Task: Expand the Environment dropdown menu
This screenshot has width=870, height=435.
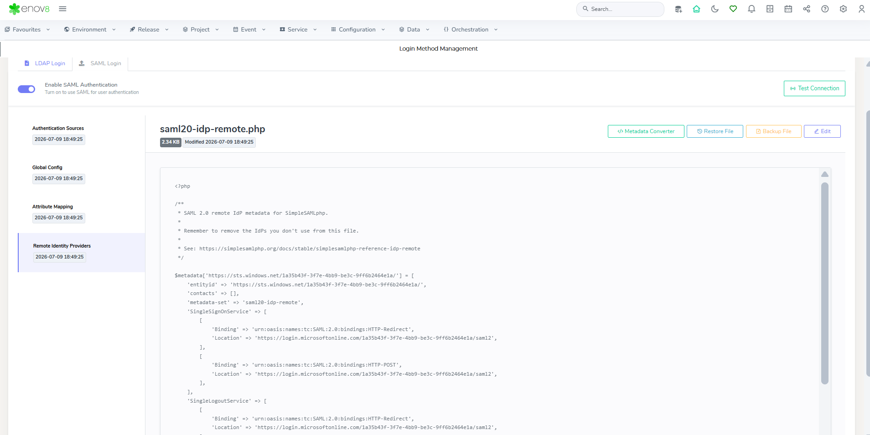Action: pyautogui.click(x=90, y=30)
